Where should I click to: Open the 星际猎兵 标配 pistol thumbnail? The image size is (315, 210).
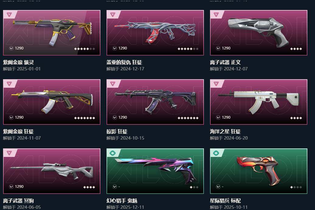coord(258,171)
